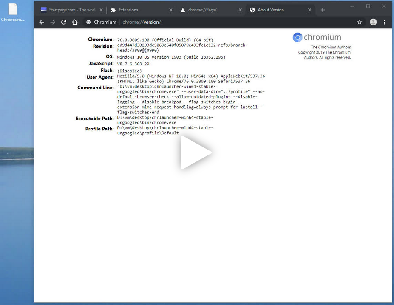Open the user profile avatar menu

(x=373, y=22)
